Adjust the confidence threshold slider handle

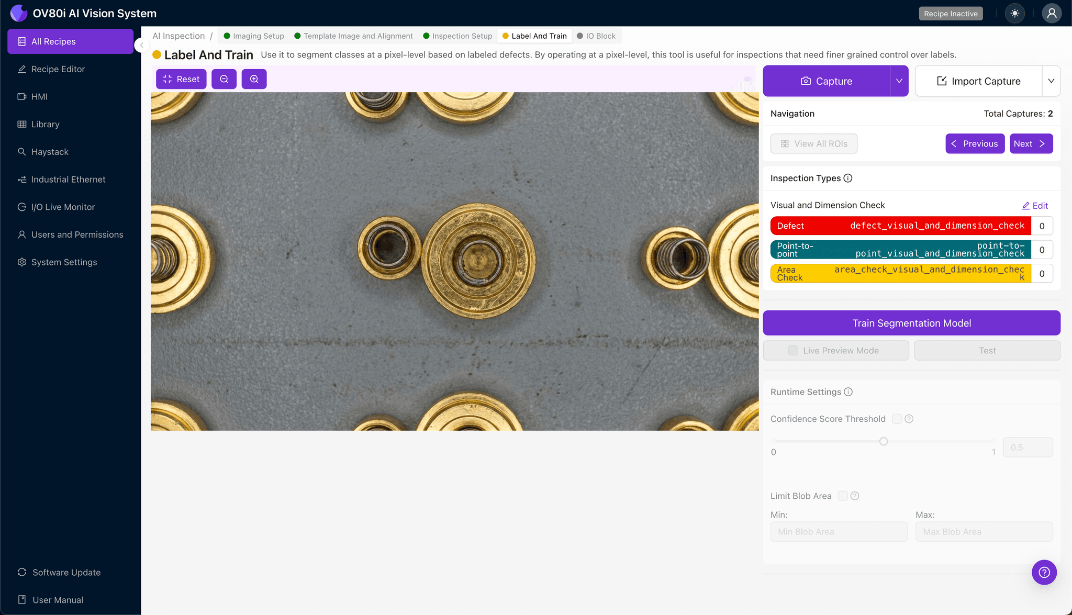[884, 441]
